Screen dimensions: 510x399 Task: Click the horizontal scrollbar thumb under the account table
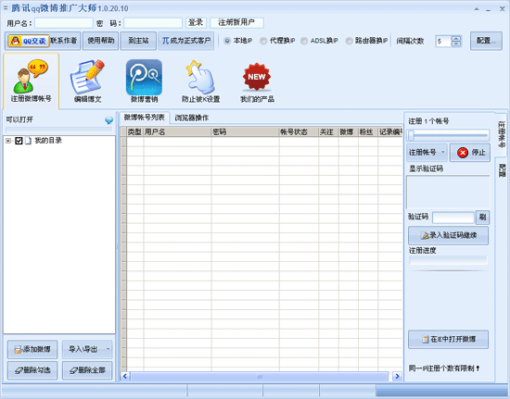click(260, 377)
